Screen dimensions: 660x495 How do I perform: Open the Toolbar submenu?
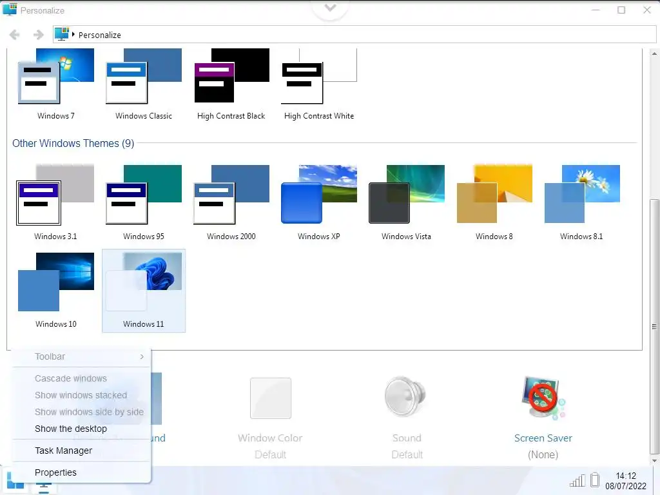pyautogui.click(x=81, y=356)
